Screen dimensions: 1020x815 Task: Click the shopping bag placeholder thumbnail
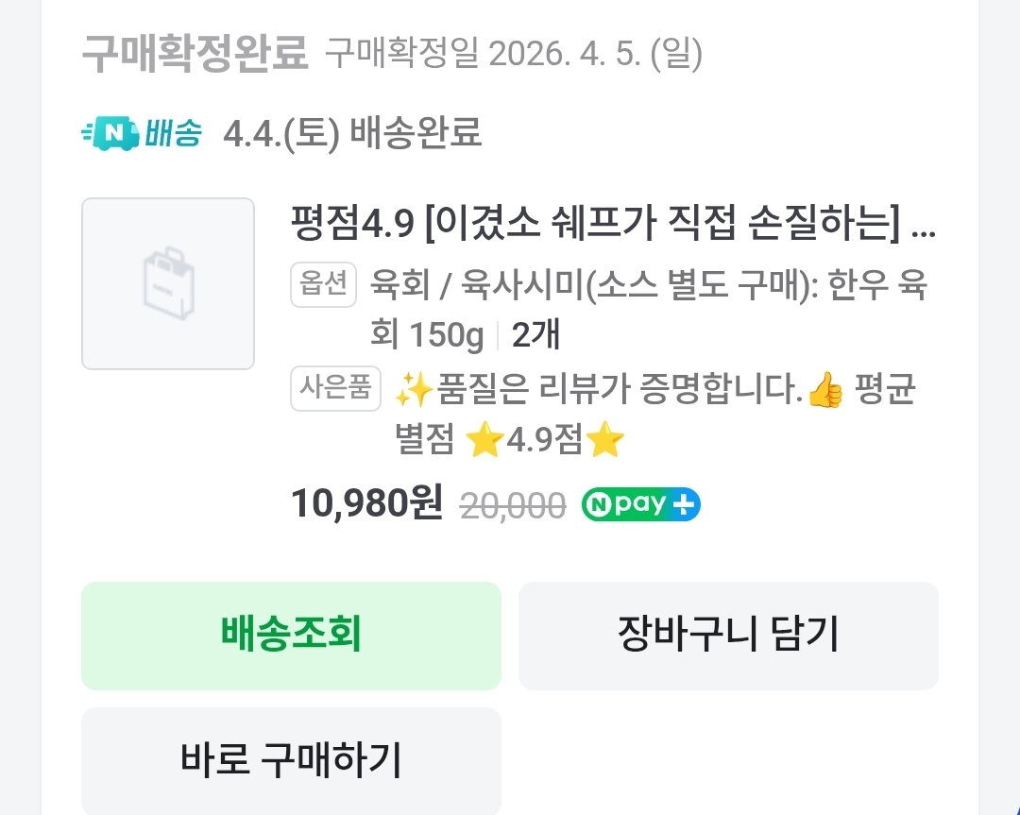tap(168, 283)
